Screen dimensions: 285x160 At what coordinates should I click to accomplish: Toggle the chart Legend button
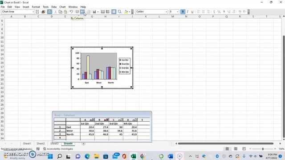click(x=114, y=12)
